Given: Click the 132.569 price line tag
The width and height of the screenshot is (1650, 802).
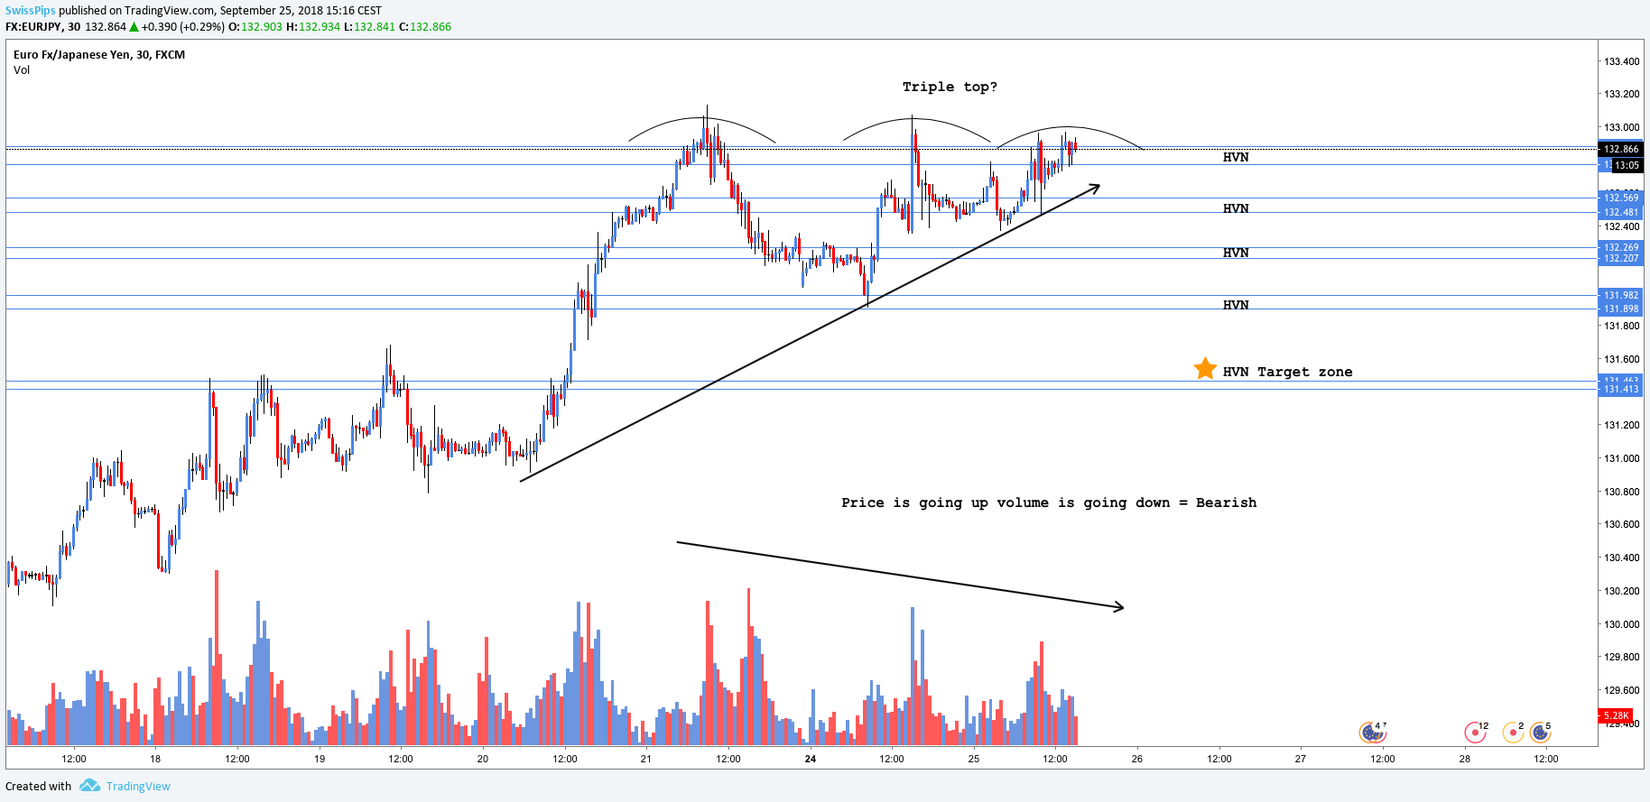Looking at the screenshot, I should pos(1621,198).
